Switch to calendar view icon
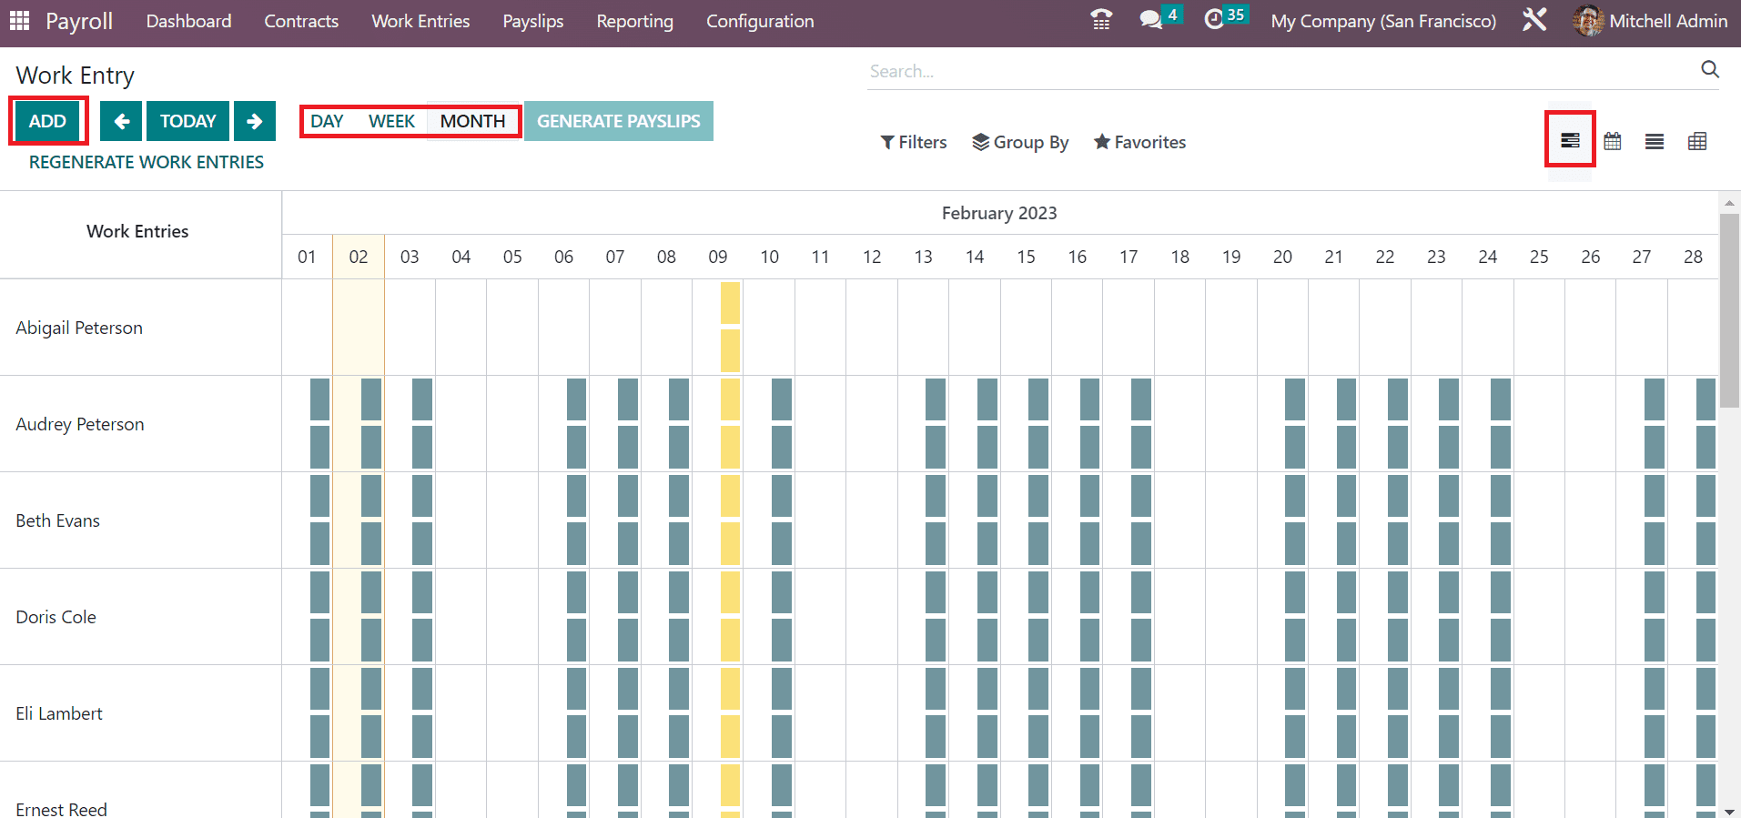1741x818 pixels. point(1613,141)
